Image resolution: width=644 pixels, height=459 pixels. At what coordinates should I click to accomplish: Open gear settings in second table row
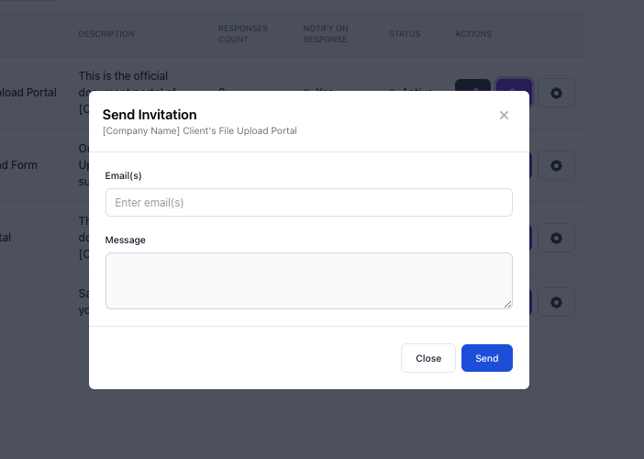point(556,165)
